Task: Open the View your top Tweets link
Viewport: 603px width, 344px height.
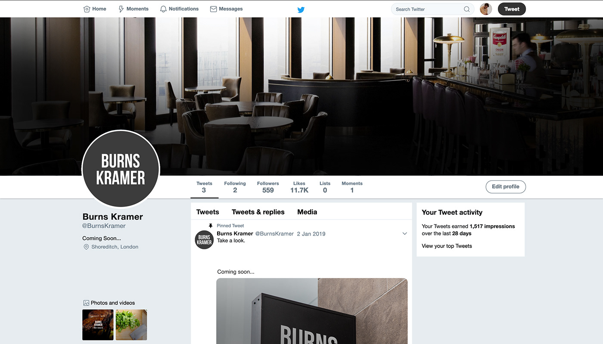Action: coord(447,246)
